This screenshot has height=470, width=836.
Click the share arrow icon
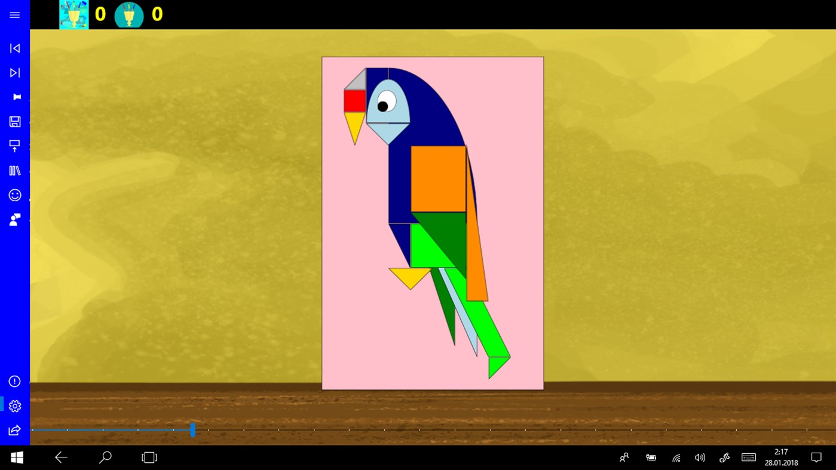[x=14, y=429]
